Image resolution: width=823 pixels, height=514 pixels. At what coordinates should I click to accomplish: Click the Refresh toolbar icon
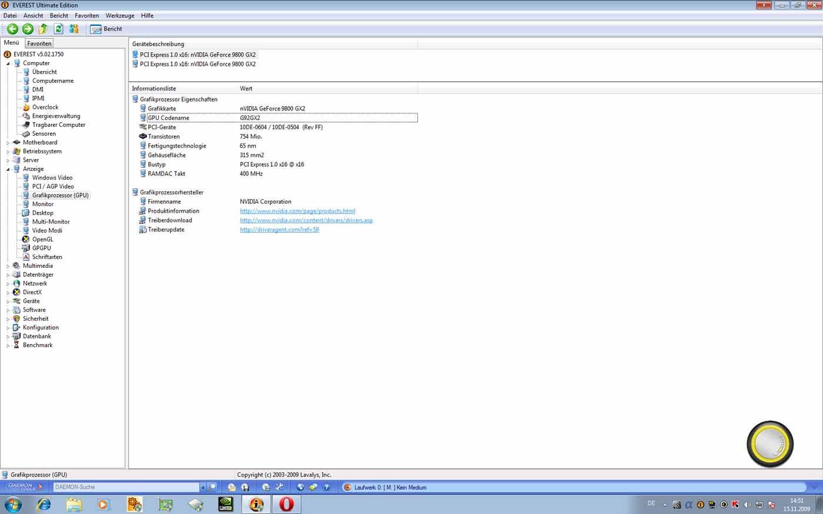(58, 29)
